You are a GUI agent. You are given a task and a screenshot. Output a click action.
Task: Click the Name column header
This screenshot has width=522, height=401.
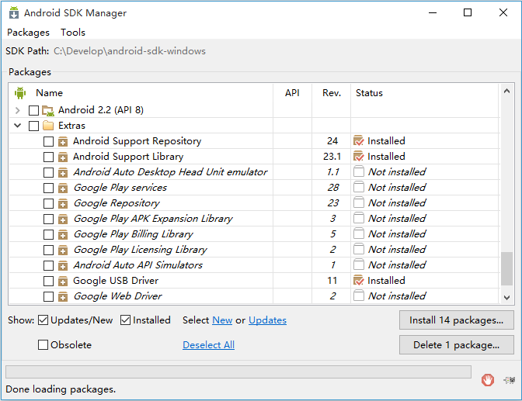pos(49,93)
